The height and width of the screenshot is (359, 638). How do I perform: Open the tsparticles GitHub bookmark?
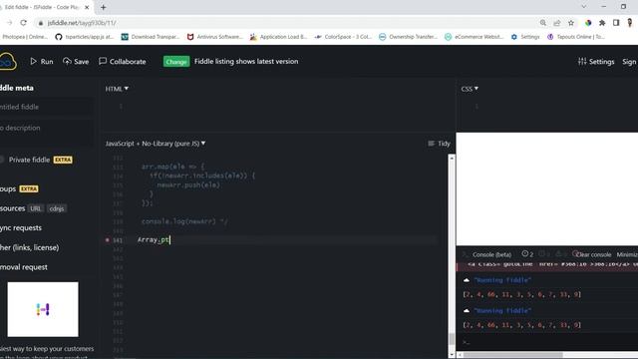[x=84, y=37]
